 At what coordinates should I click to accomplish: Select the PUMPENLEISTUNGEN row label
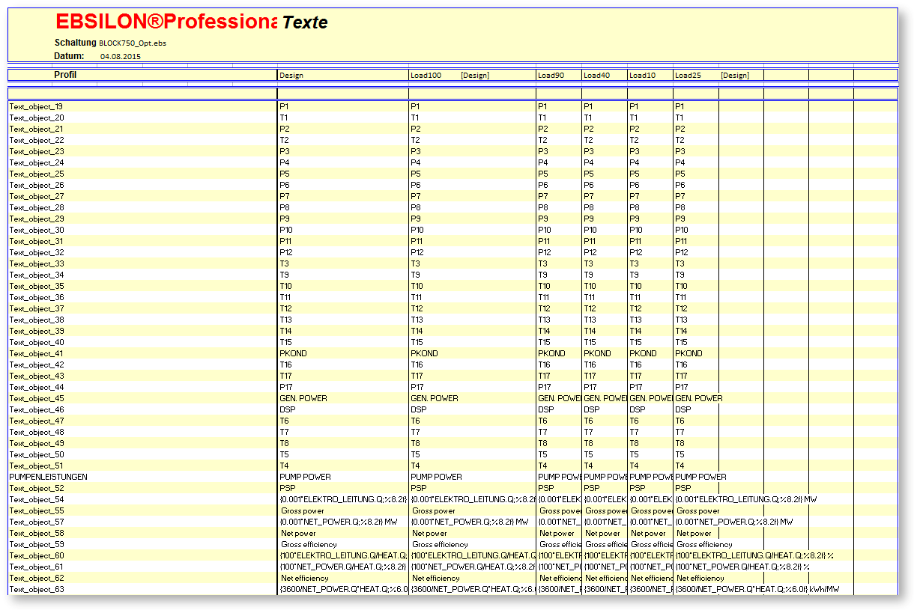(x=48, y=477)
